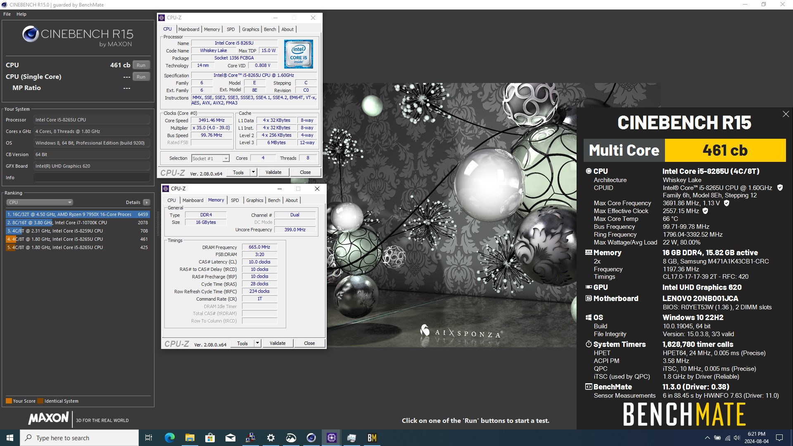Run the CPU (Single Core) test
This screenshot has width=793, height=446.
click(x=141, y=77)
